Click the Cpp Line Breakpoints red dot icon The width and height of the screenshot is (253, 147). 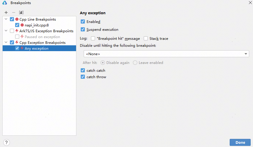(x=17, y=19)
